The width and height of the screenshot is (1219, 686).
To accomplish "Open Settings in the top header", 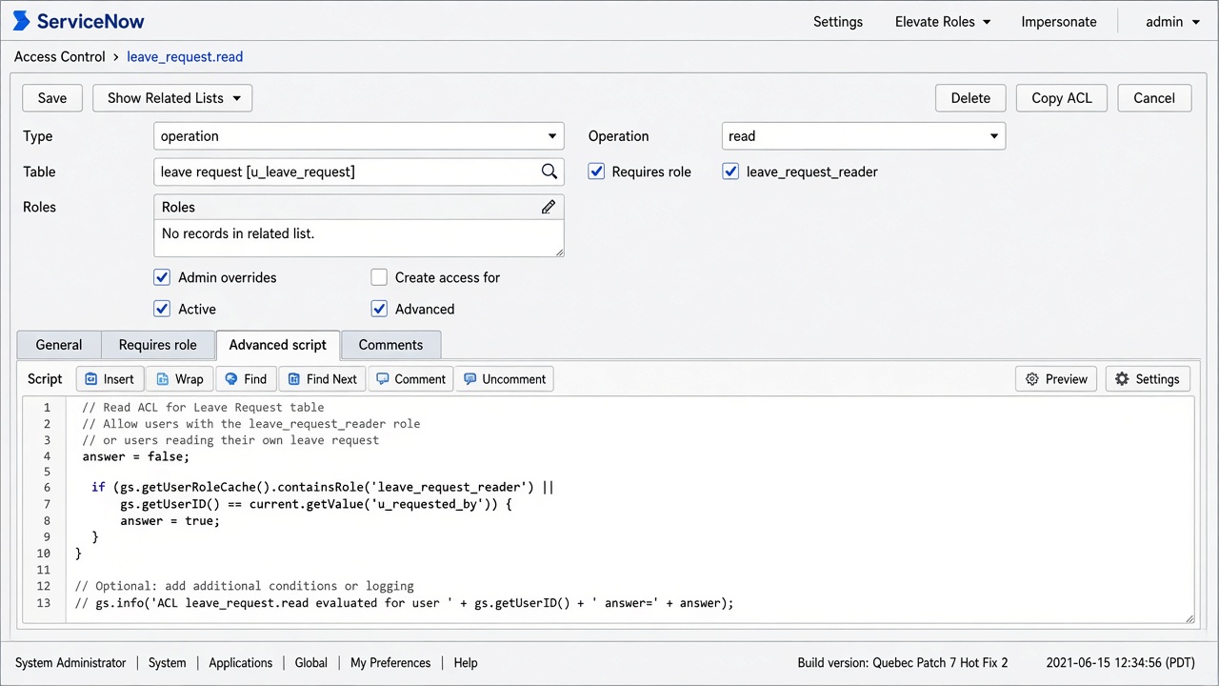I will pos(838,22).
